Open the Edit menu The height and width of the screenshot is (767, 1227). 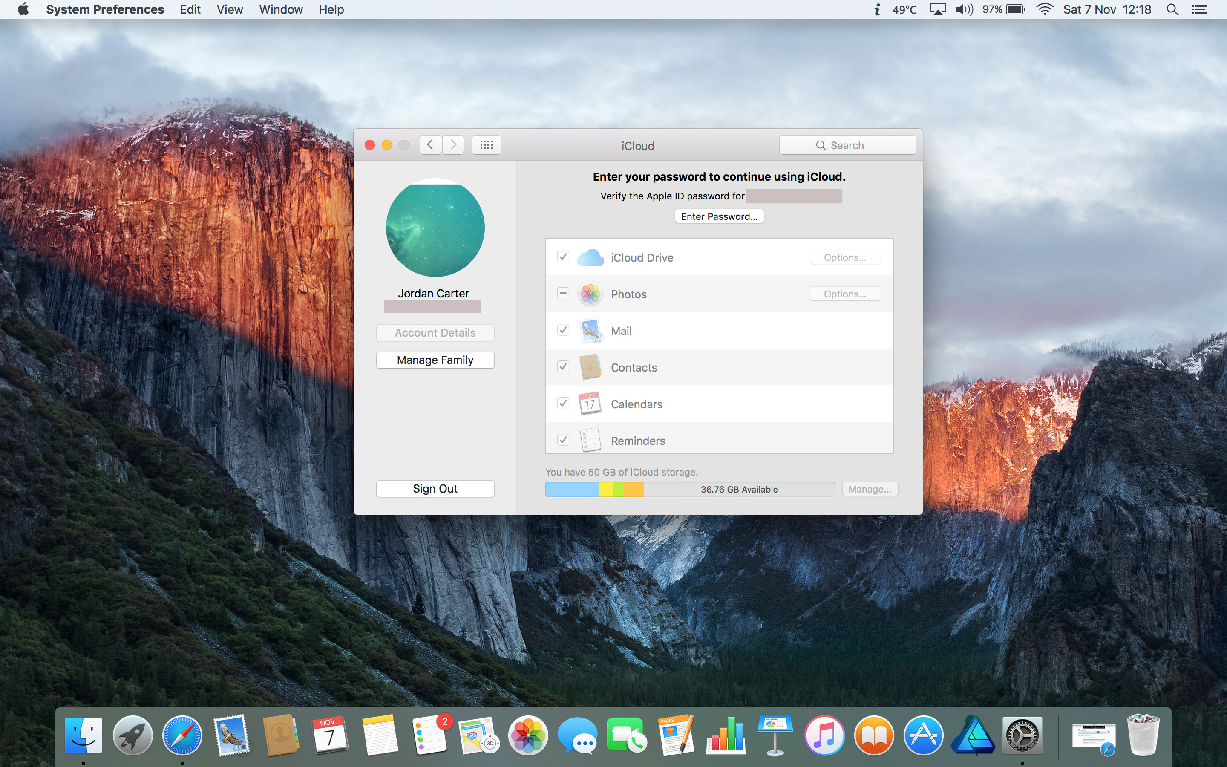click(x=190, y=10)
